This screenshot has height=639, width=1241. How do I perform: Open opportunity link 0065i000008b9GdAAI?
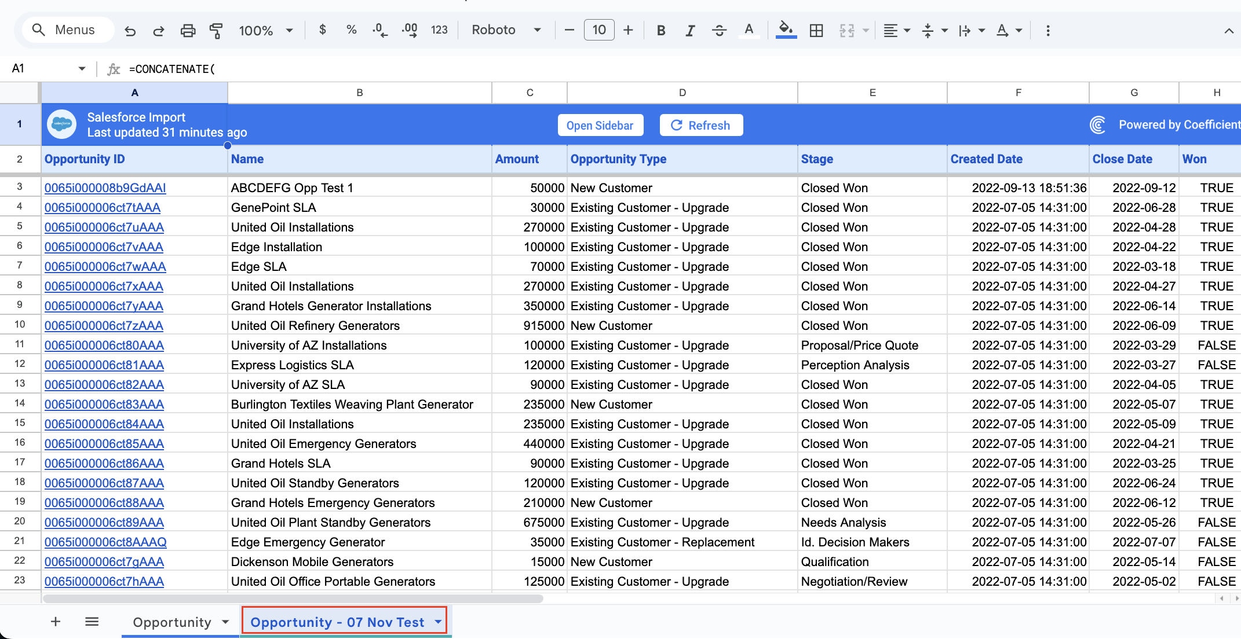(x=105, y=188)
